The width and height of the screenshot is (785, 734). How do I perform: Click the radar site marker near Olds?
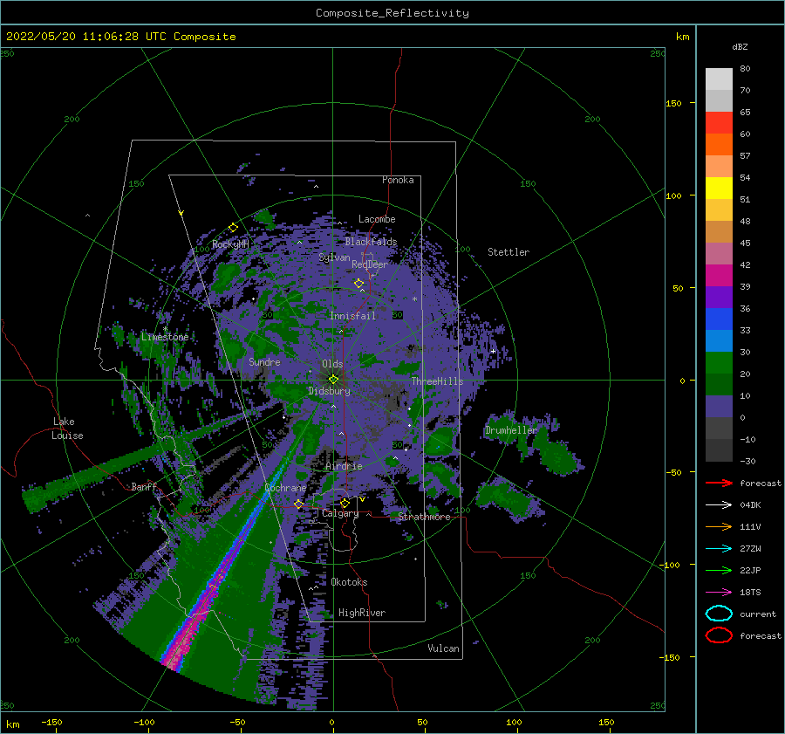pos(333,380)
